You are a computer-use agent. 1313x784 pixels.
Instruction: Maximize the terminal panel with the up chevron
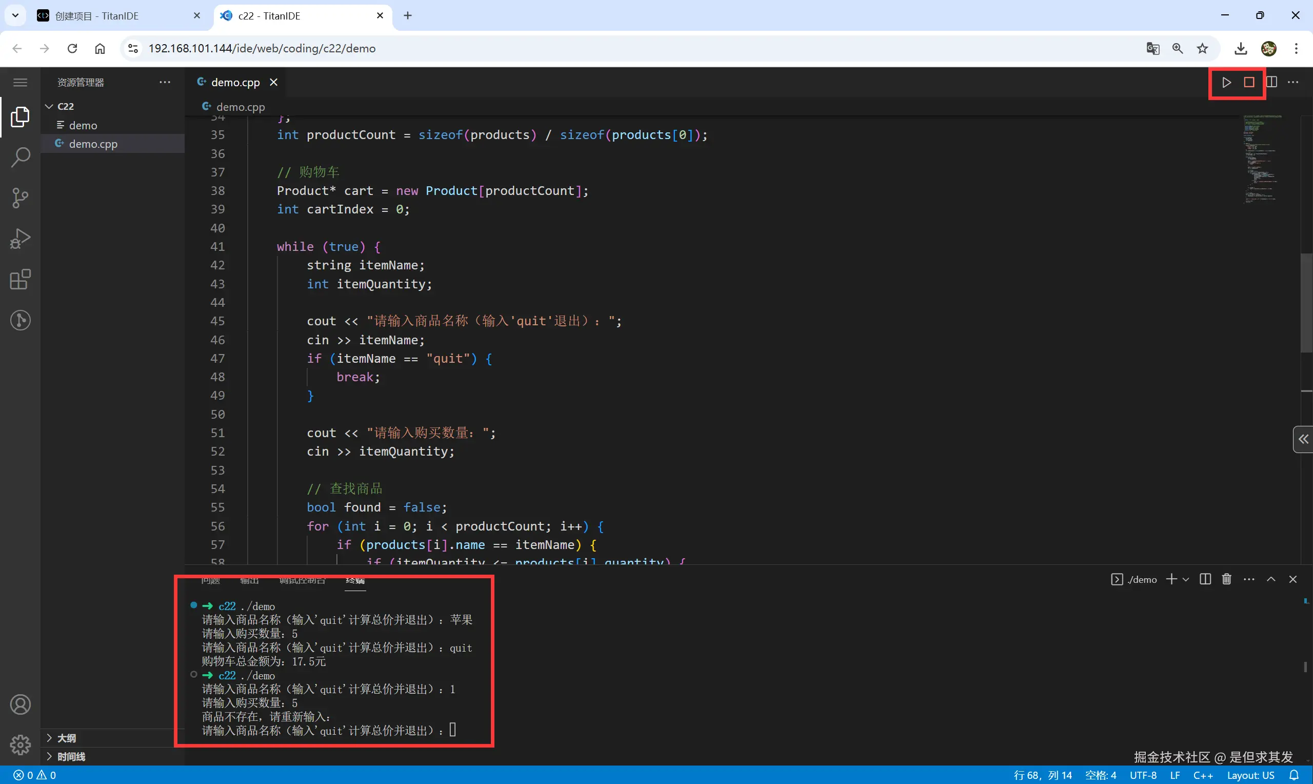tap(1271, 579)
